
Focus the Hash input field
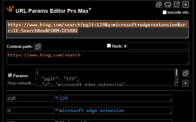pos(158,46)
